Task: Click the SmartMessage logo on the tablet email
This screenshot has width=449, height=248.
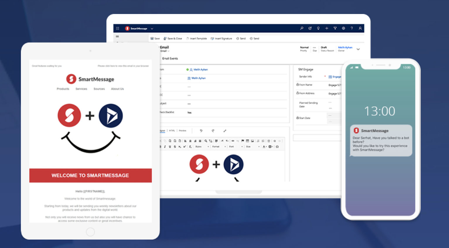Action: point(90,79)
